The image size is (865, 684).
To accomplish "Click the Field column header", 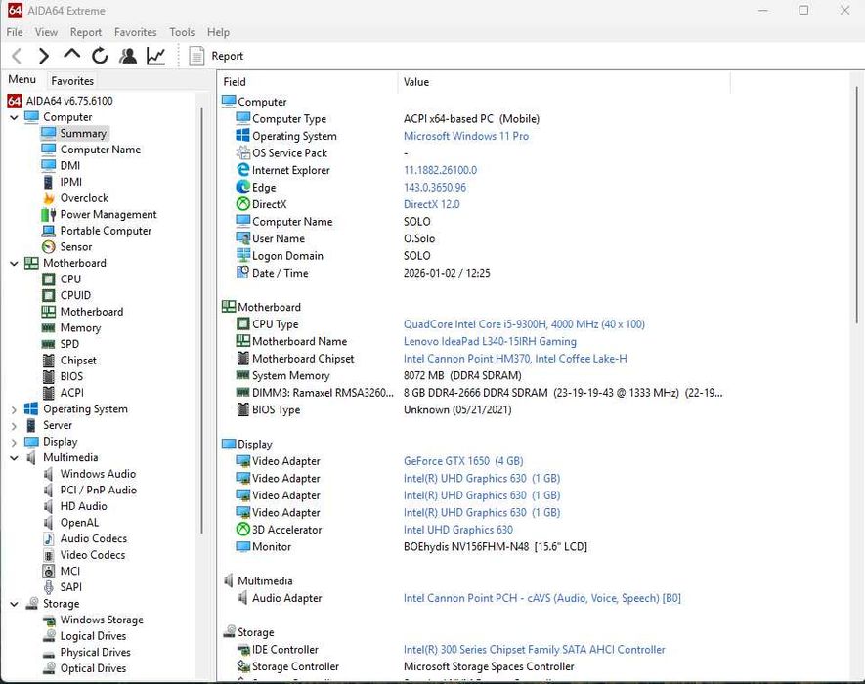I will point(308,82).
